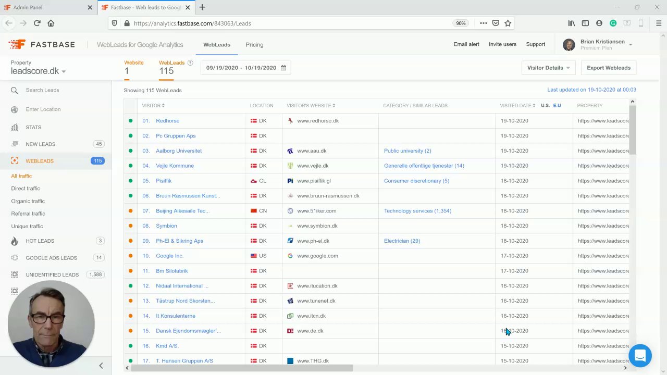Open the leadscore.dk property dropdown
Viewport: 667px width, 375px height.
click(x=39, y=71)
